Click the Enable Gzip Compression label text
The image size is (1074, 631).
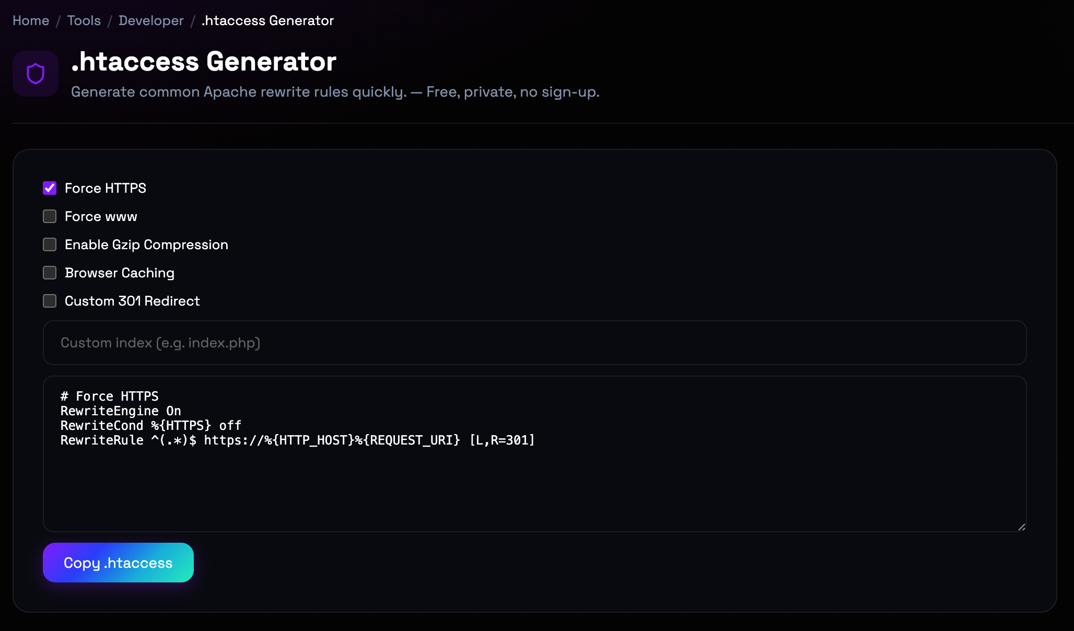146,244
